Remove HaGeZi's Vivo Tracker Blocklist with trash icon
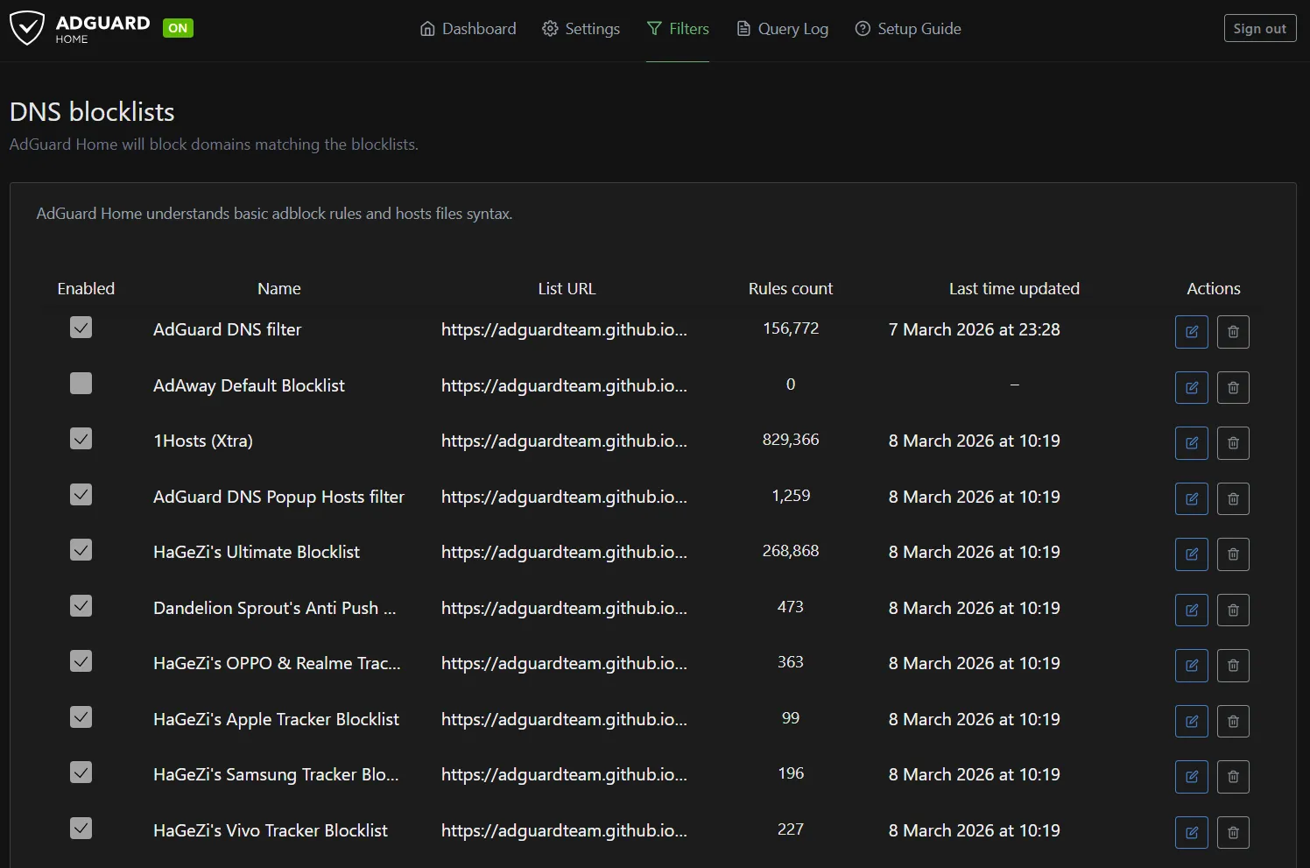This screenshot has height=868, width=1310. (x=1232, y=832)
